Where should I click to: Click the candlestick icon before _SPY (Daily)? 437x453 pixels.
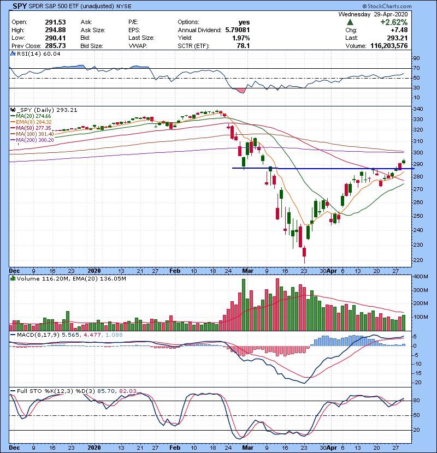click(x=13, y=110)
